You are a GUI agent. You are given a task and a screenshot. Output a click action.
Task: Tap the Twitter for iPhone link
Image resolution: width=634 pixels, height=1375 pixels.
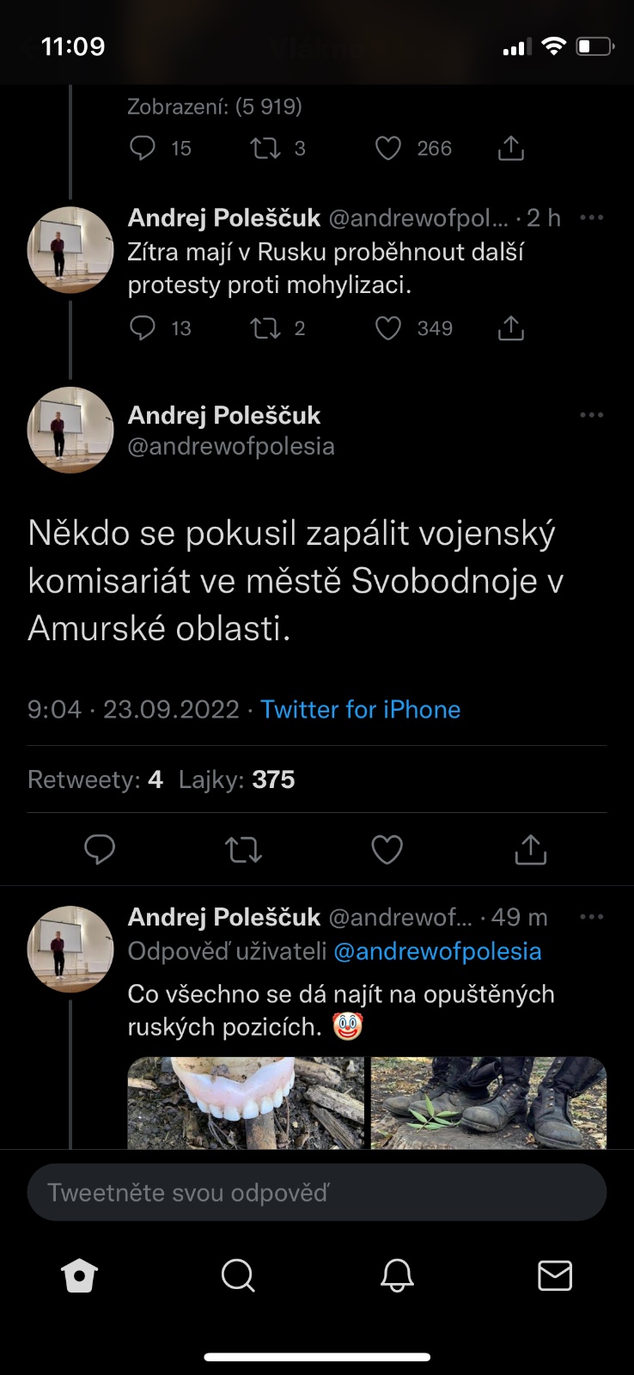[x=360, y=710]
